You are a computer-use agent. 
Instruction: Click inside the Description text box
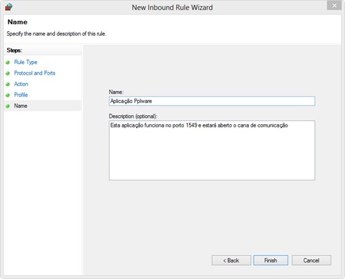212,150
